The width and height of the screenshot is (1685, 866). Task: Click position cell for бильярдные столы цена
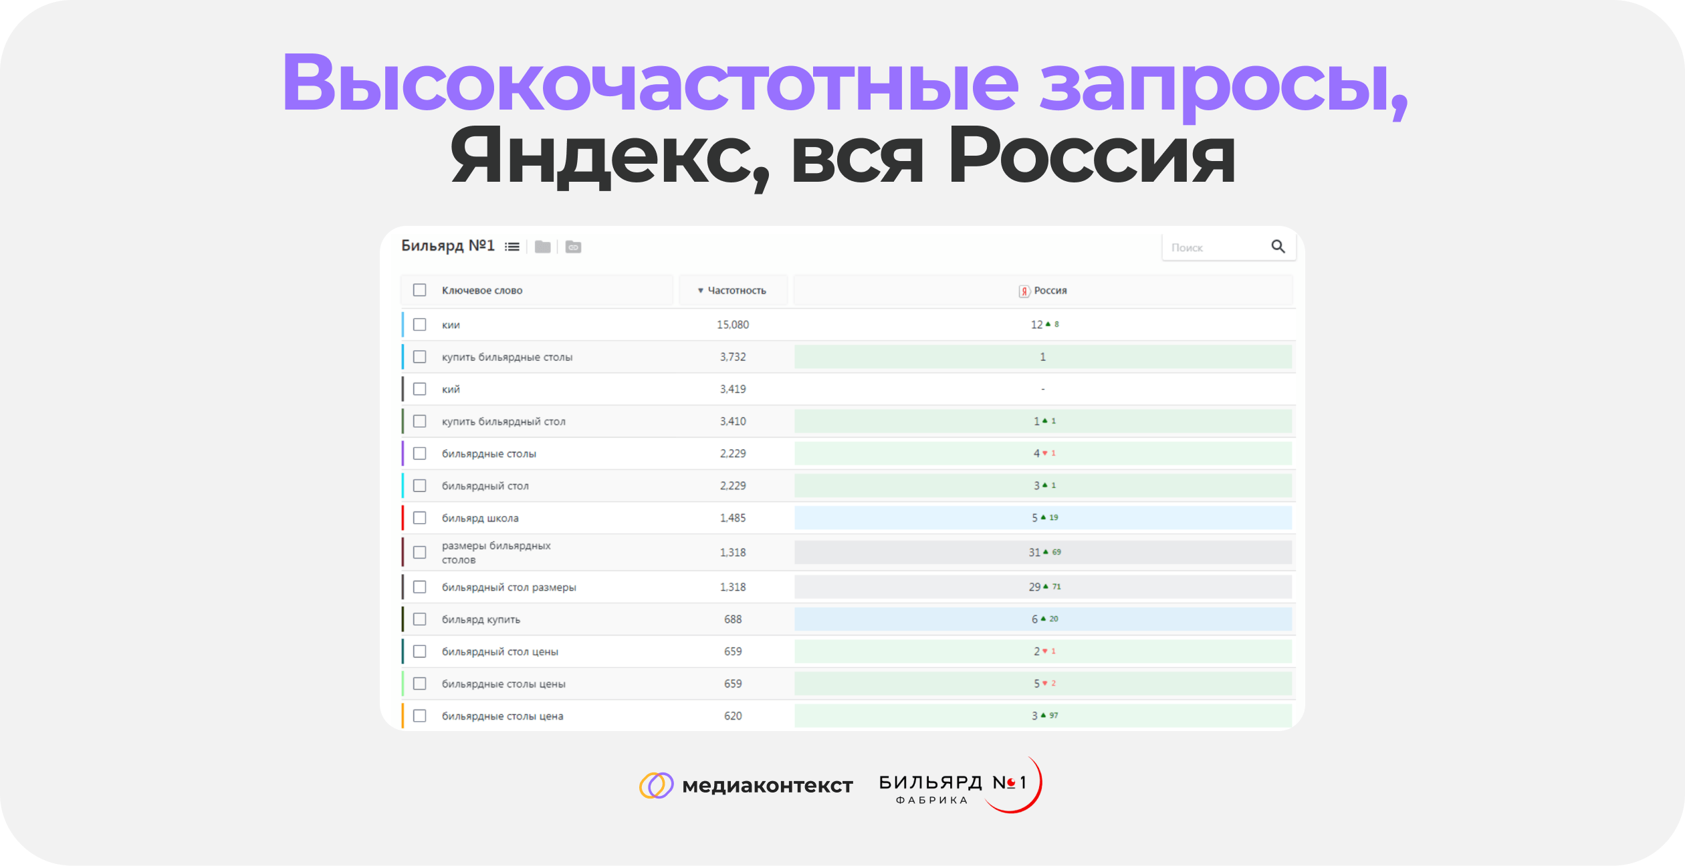tap(1043, 716)
